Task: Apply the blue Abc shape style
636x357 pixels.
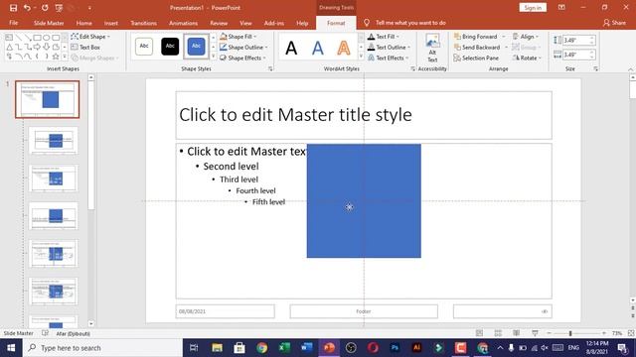Action: 196,47
